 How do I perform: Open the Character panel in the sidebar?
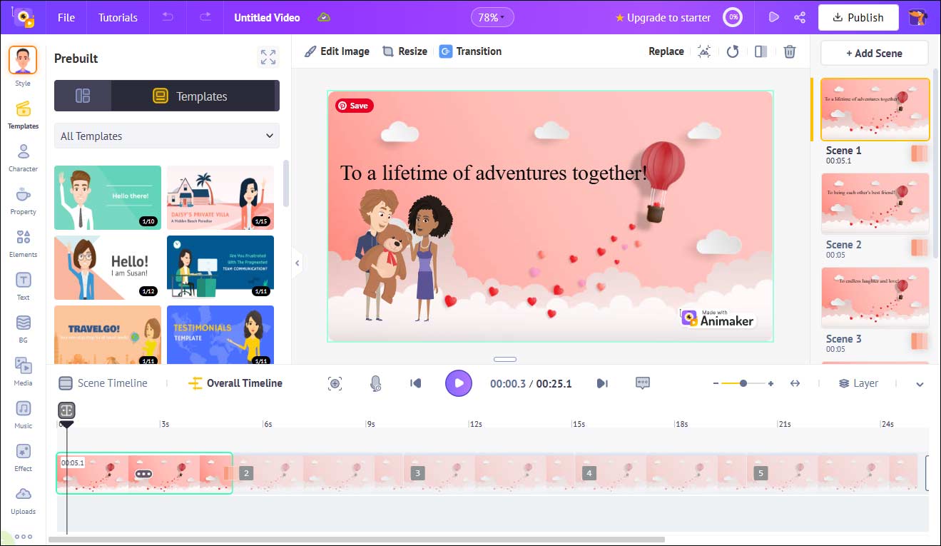pos(23,156)
